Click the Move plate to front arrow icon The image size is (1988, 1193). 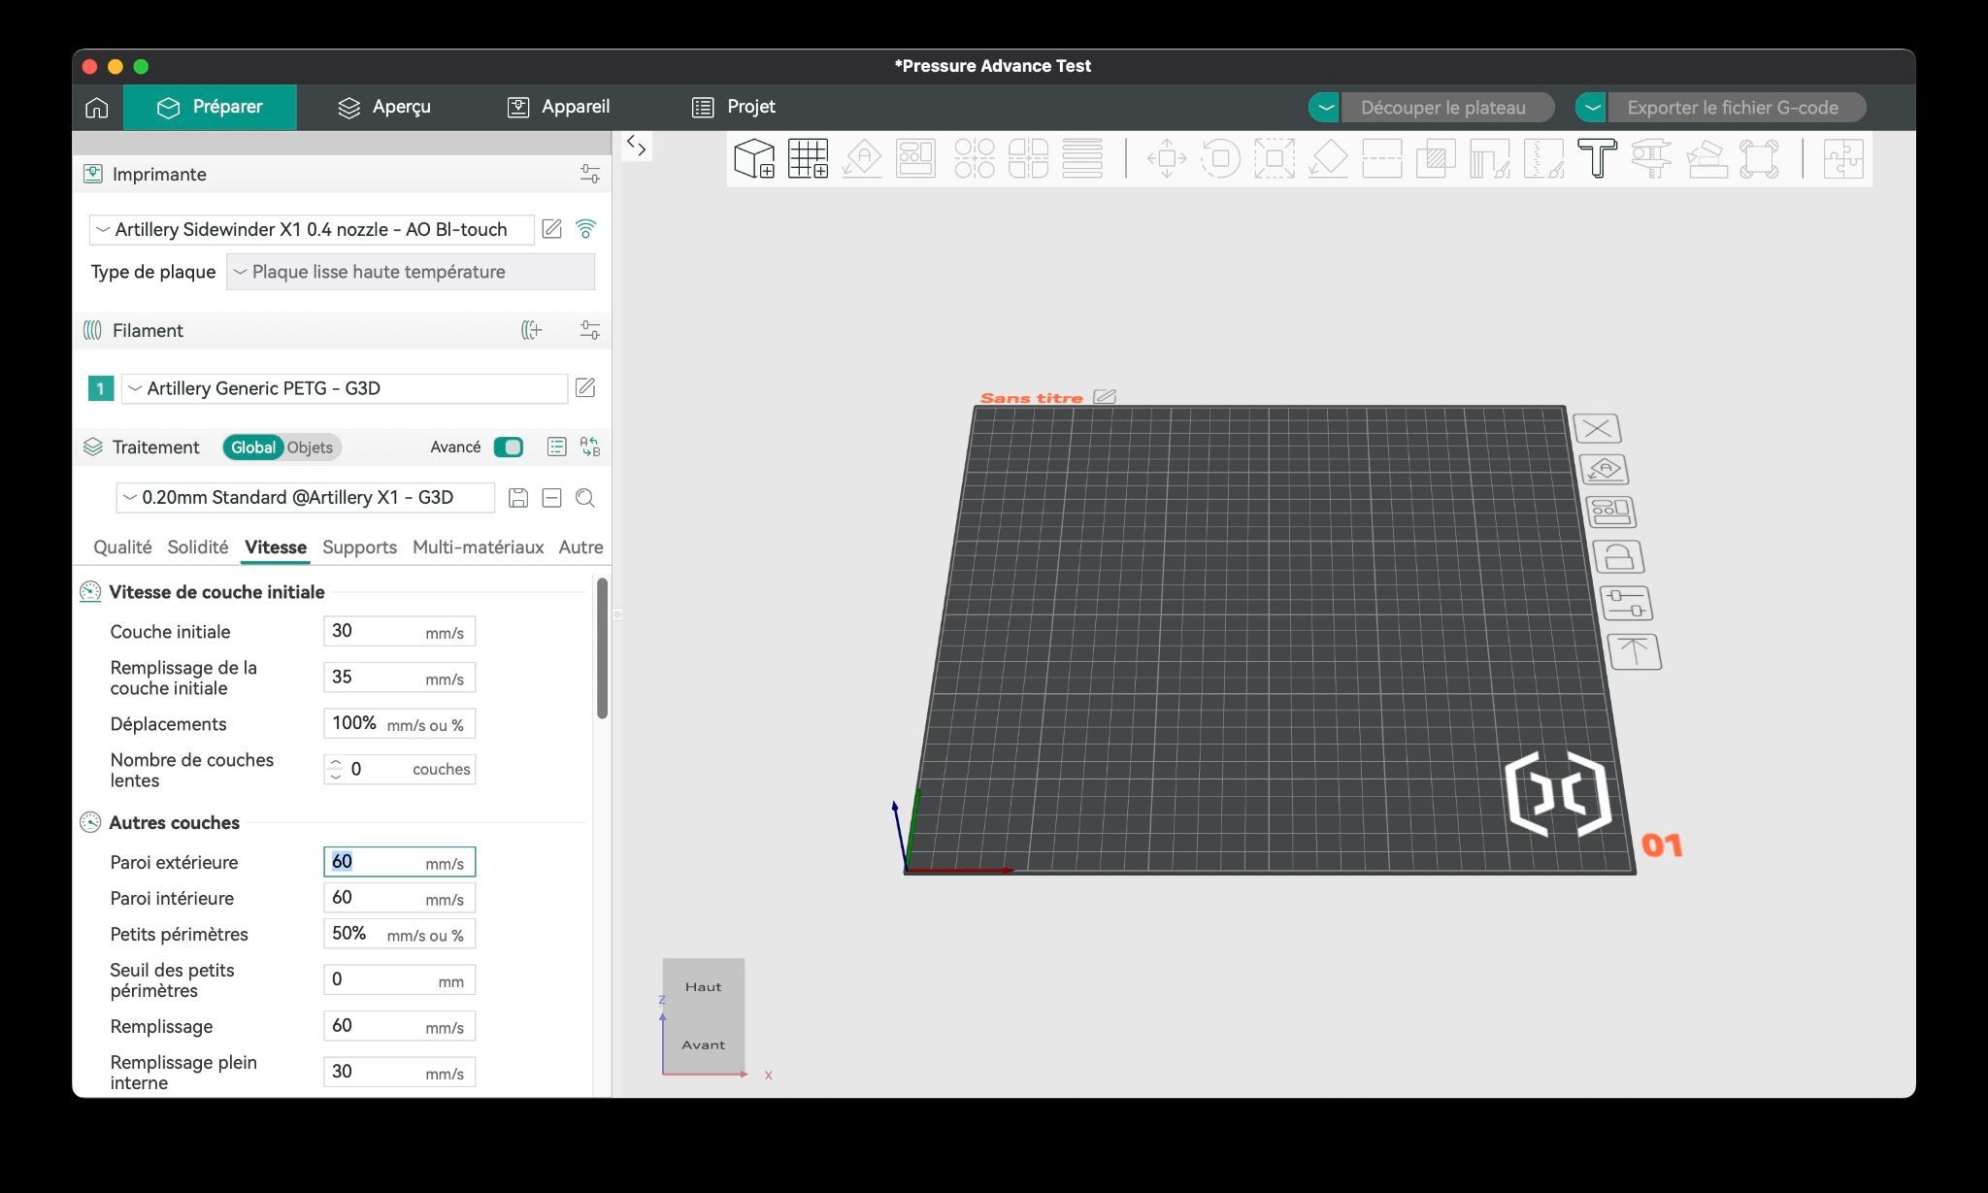point(1635,651)
